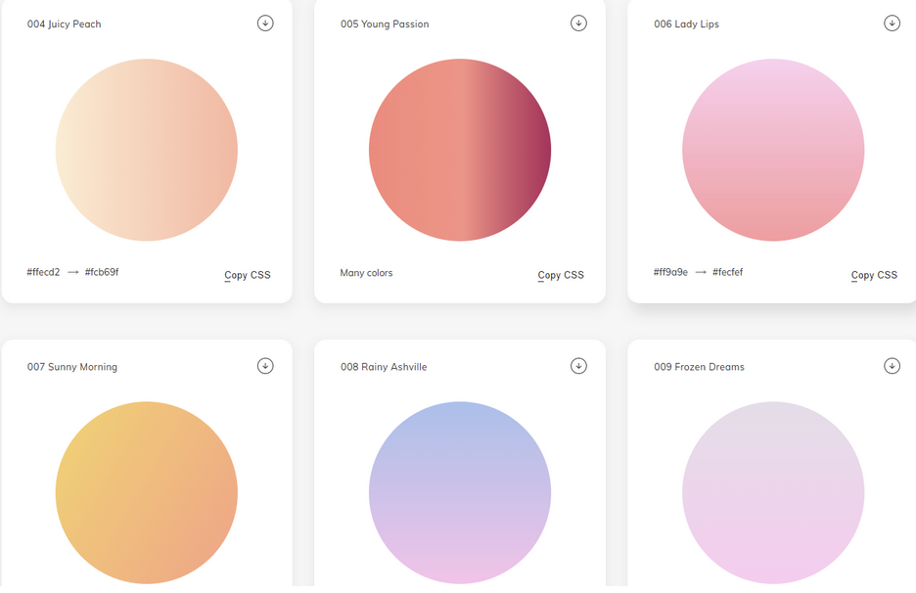Image resolution: width=916 pixels, height=593 pixels.
Task: Download the 007 Sunny Morning gradient
Action: (x=265, y=366)
